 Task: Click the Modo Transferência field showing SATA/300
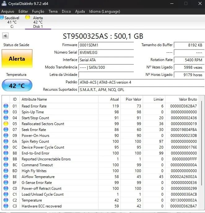[x=106, y=67]
